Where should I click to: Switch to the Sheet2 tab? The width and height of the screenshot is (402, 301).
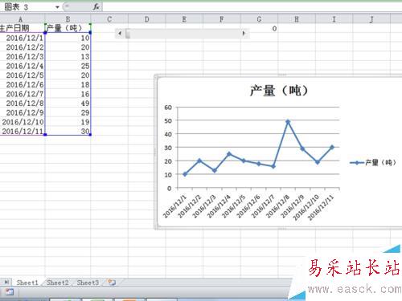tap(58, 283)
